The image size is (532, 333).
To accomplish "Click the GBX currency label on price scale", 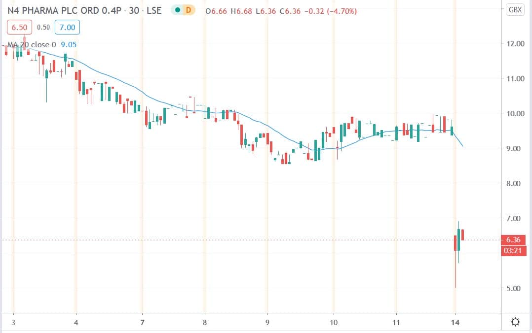I will [516, 10].
